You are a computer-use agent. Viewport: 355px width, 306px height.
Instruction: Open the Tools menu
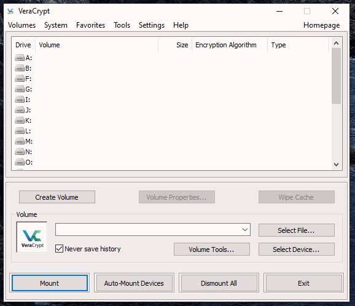point(122,25)
